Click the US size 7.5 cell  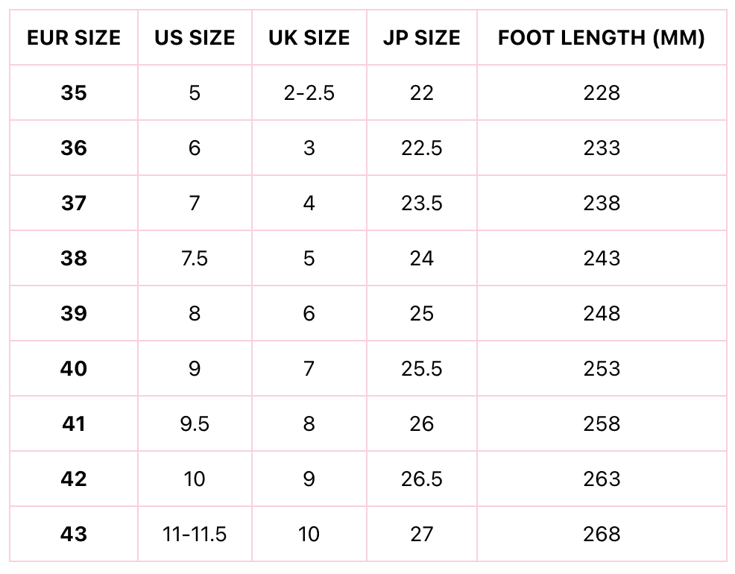[195, 259]
